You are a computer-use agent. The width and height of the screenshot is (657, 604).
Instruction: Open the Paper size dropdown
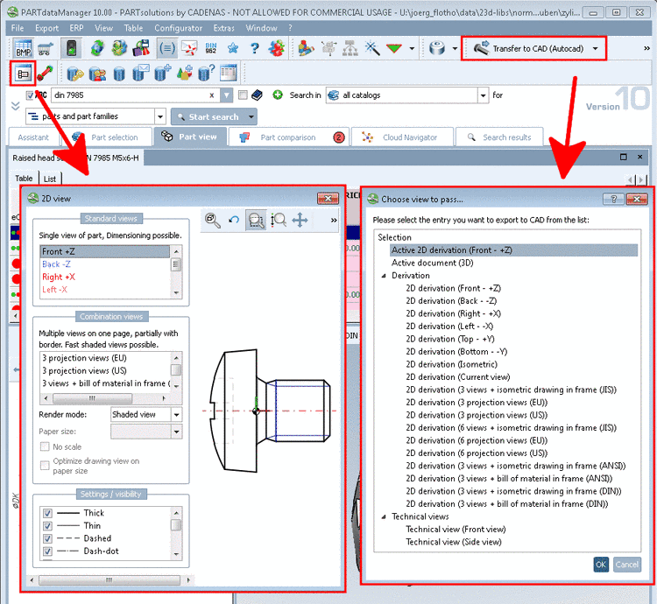177,432
